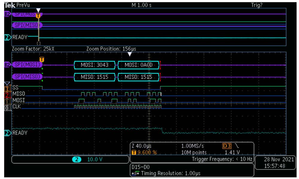Viewport: 299px width, 179px height.
Task: Click the orange T trigger position icon in readout
Action: pos(134,152)
